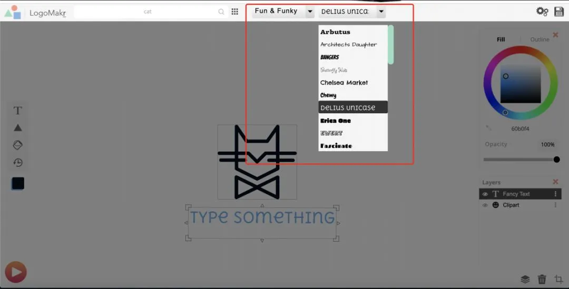The width and height of the screenshot is (569, 289).
Task: Open Fancy Text layer options menu
Action: pos(555,194)
